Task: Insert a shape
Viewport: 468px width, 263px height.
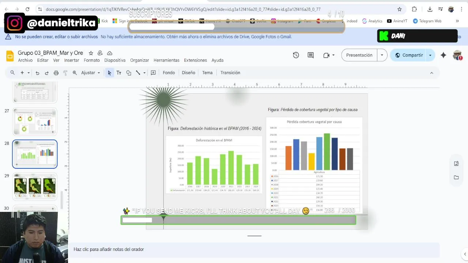Action: [129, 73]
